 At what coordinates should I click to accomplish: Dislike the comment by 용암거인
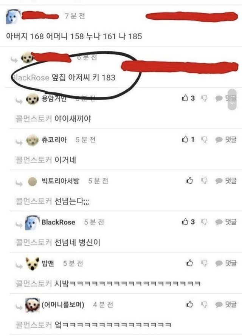204,98
